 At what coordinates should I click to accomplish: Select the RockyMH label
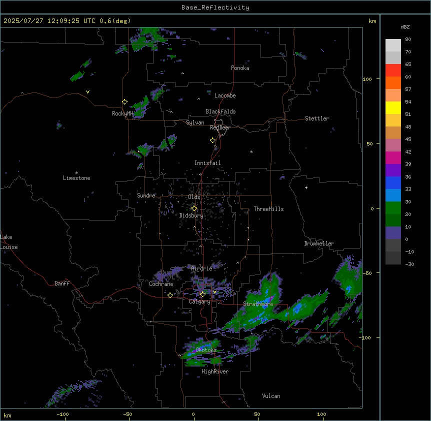tap(122, 113)
